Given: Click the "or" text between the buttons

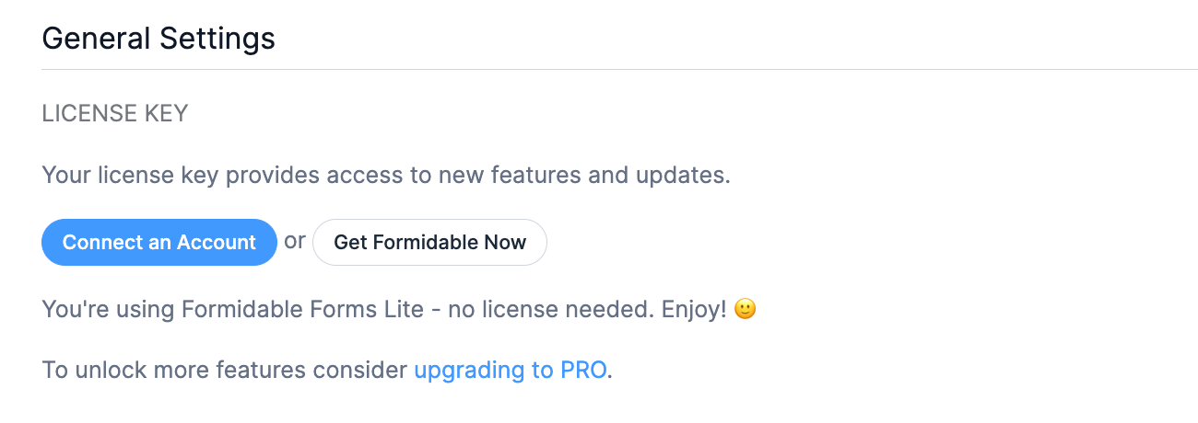Looking at the screenshot, I should point(295,241).
